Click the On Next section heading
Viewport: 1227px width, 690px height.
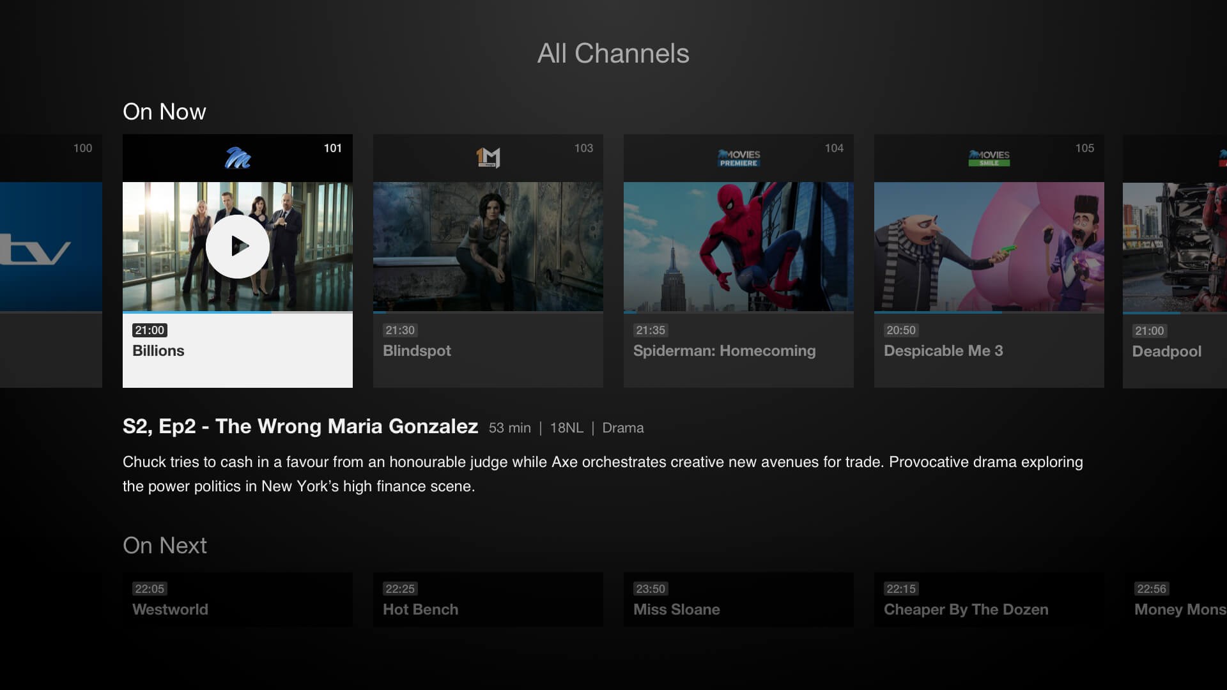tap(165, 546)
